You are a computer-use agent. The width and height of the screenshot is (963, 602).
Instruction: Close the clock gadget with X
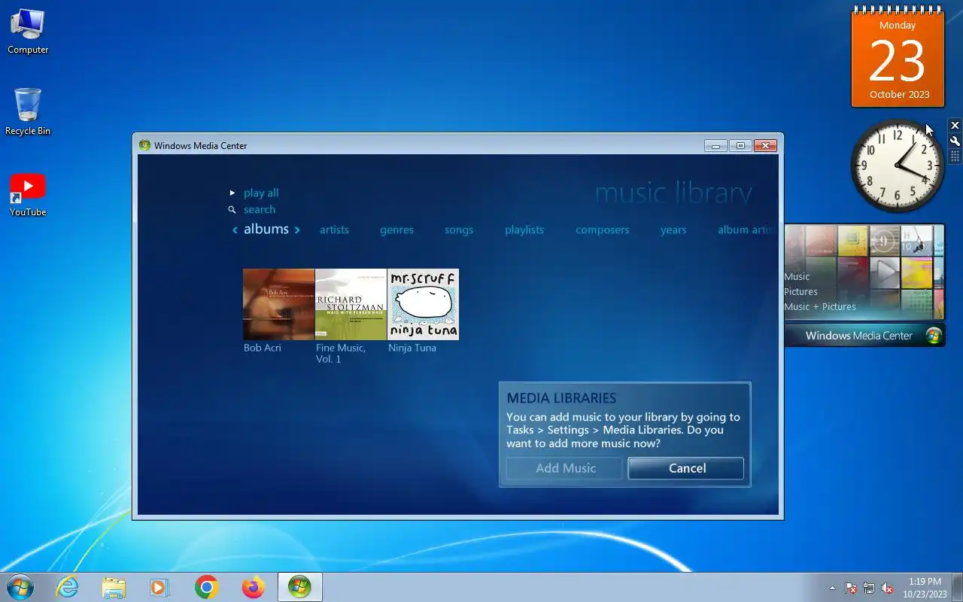[955, 126]
